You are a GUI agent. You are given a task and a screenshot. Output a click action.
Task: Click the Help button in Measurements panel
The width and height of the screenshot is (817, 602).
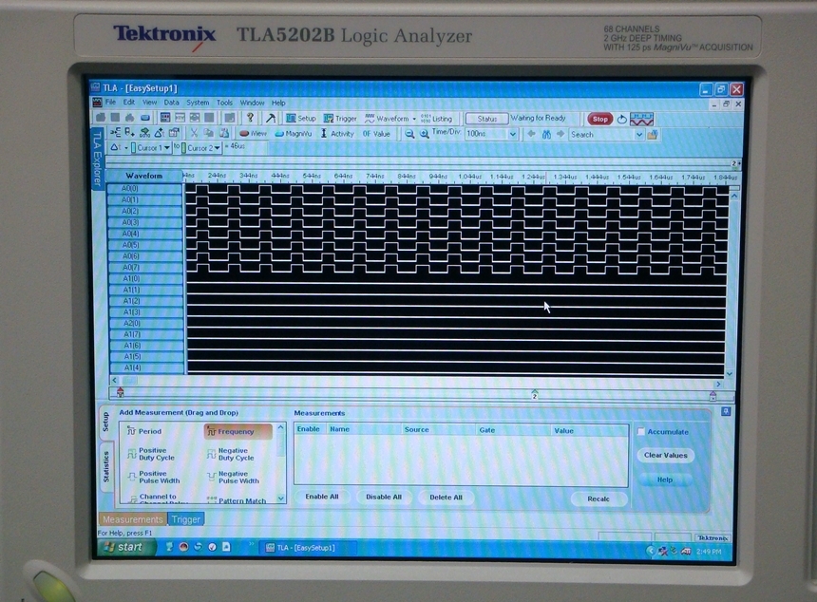[x=665, y=480]
